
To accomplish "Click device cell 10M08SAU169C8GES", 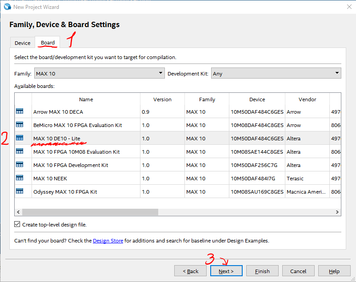I will coord(257,192).
